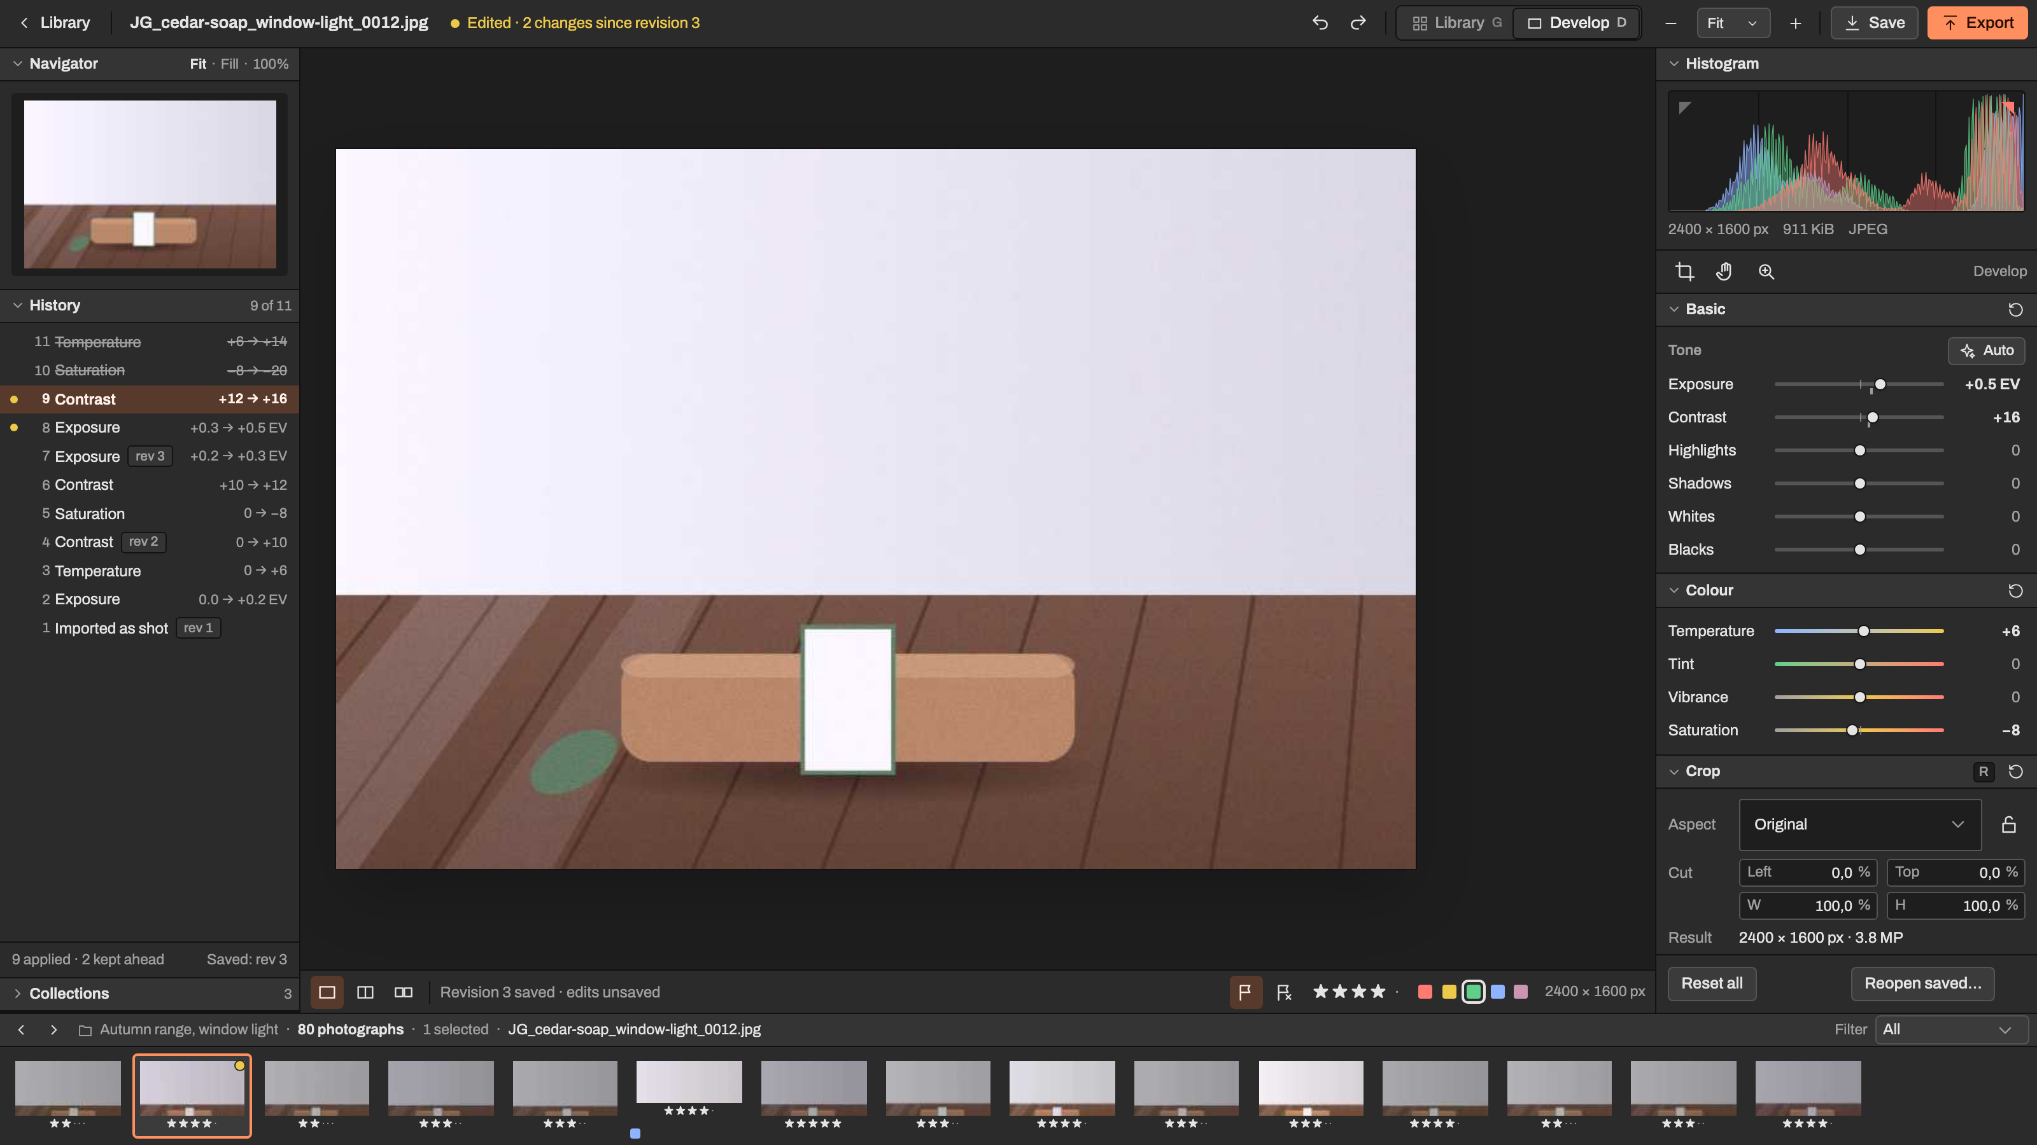Click the undo arrow icon
Image resolution: width=2037 pixels, height=1145 pixels.
(x=1320, y=23)
